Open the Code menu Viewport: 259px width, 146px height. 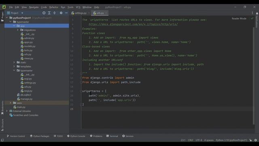(x=44, y=7)
